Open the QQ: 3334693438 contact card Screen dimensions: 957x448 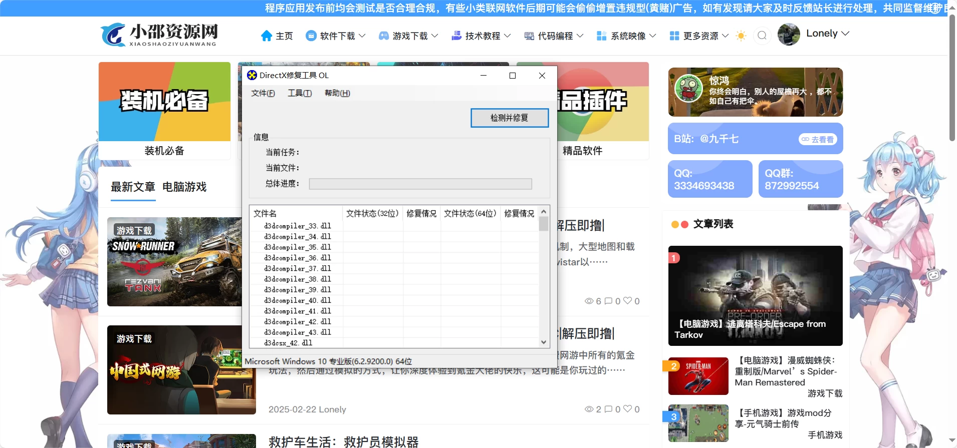pos(710,179)
